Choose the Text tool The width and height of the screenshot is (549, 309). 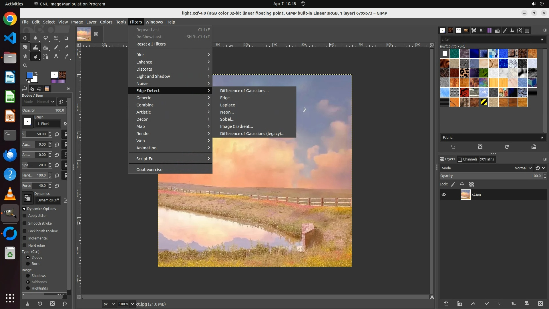click(56, 57)
